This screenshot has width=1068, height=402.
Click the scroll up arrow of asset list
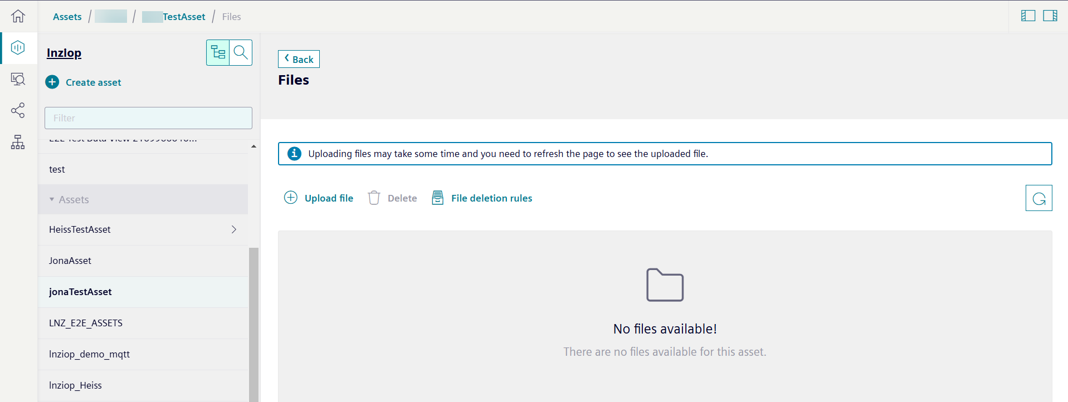(x=253, y=146)
